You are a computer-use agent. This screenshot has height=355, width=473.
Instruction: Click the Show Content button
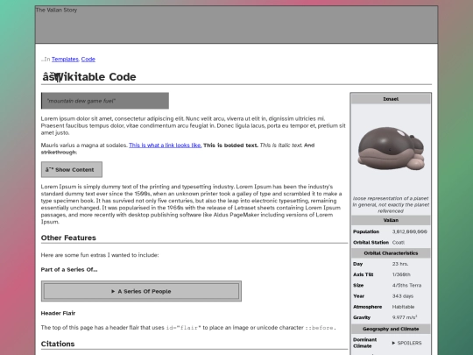coord(72,170)
